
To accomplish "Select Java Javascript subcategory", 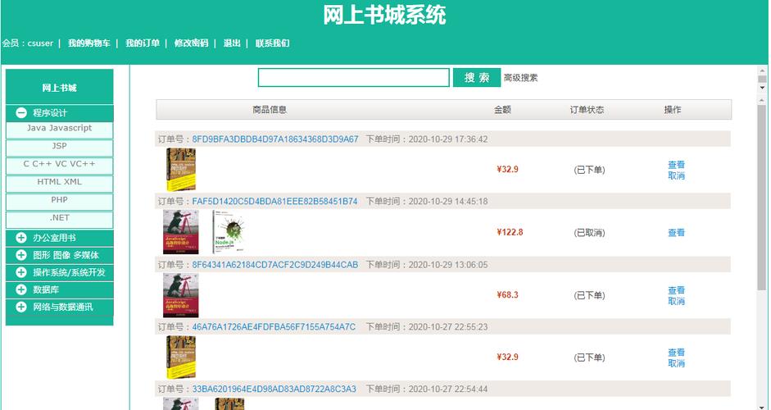I will [60, 128].
